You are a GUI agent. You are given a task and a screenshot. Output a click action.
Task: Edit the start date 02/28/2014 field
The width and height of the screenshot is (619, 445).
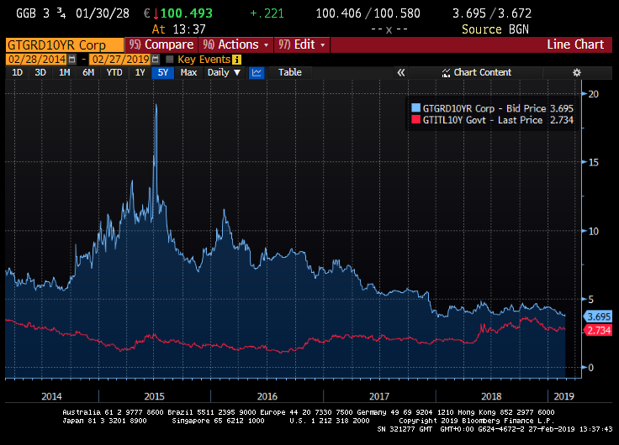click(x=37, y=60)
